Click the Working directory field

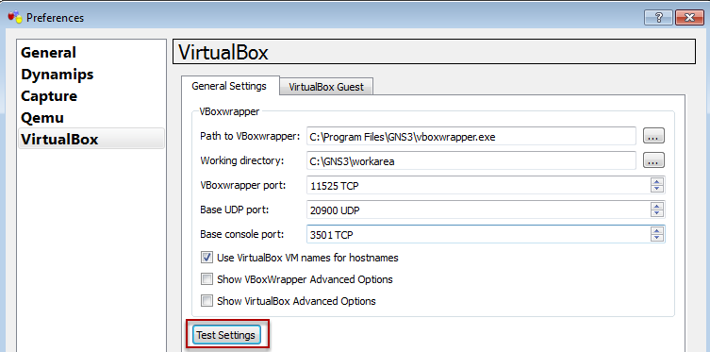(471, 160)
